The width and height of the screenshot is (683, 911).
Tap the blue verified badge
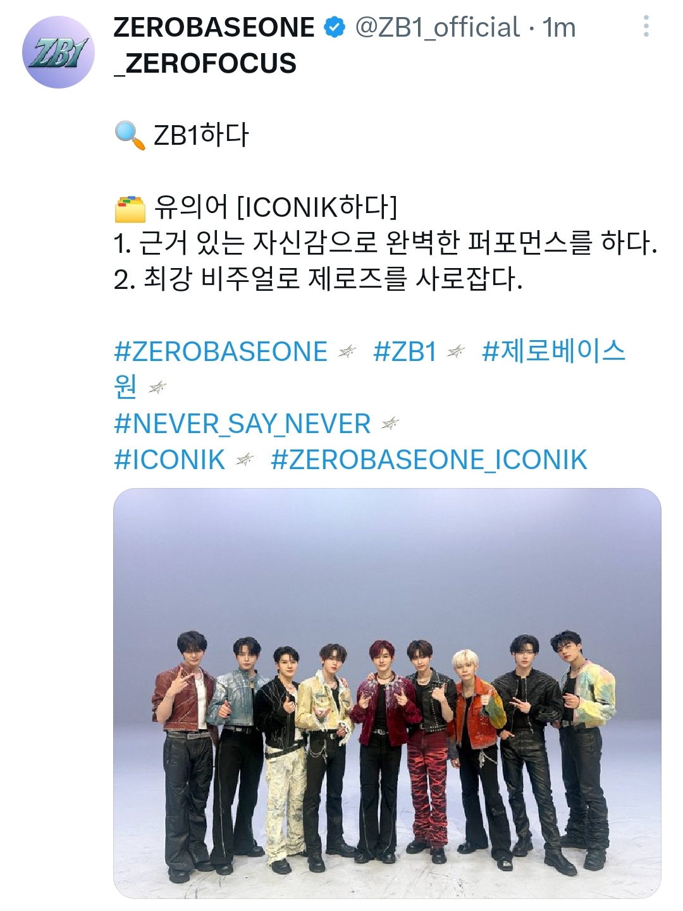(335, 27)
